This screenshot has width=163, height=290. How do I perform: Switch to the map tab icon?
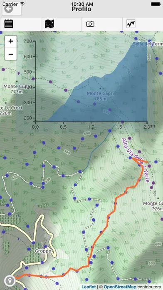click(x=49, y=24)
